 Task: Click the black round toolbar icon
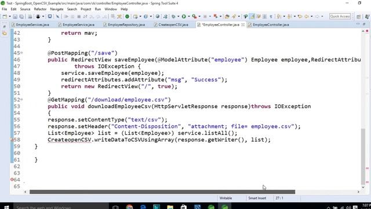coord(38,16)
